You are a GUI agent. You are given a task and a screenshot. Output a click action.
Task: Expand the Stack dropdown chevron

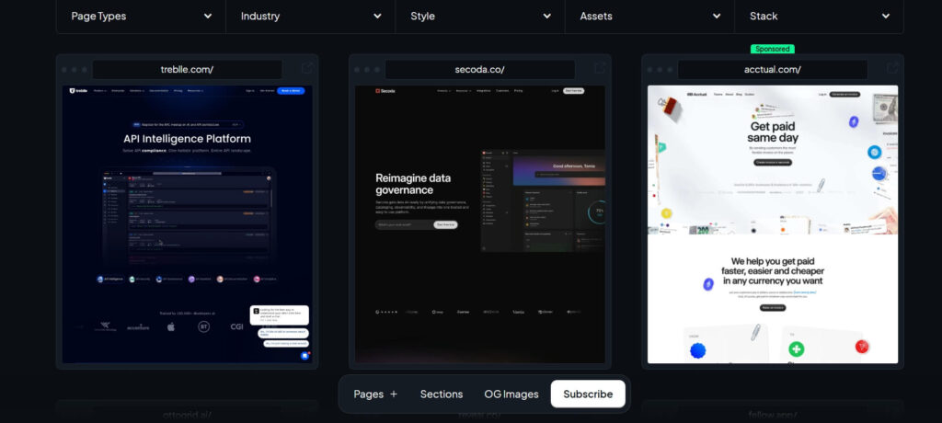[886, 17]
